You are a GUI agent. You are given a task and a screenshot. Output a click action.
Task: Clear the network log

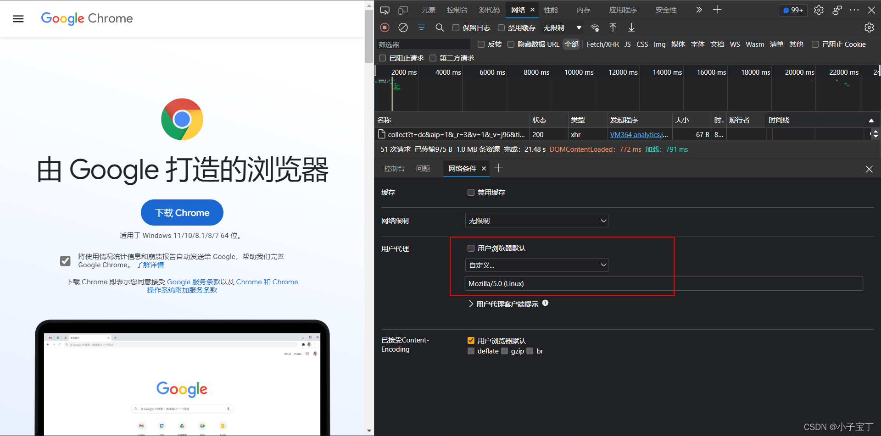tap(403, 28)
